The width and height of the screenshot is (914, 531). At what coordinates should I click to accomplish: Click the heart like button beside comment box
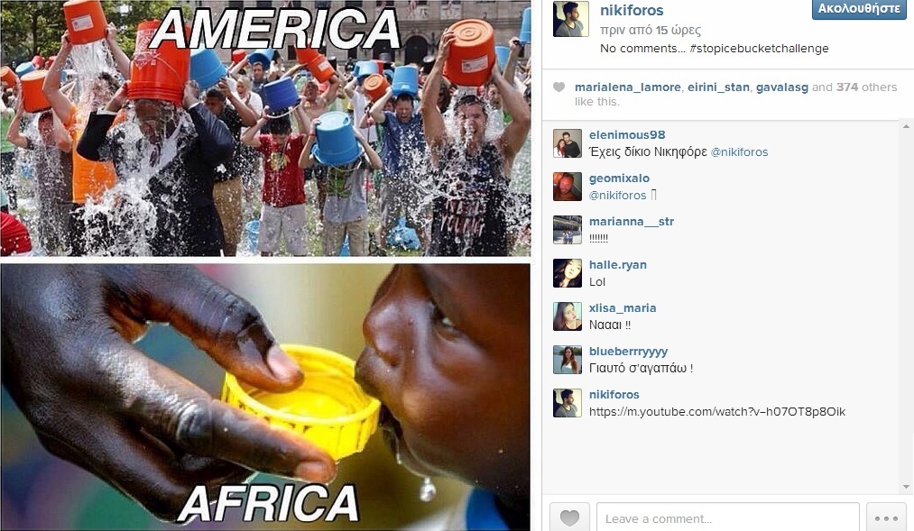click(569, 517)
